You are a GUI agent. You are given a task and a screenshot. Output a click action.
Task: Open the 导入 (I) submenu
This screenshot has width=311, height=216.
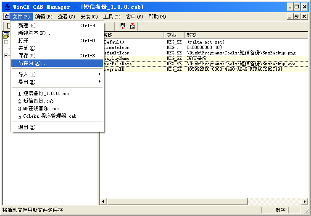tap(57, 75)
